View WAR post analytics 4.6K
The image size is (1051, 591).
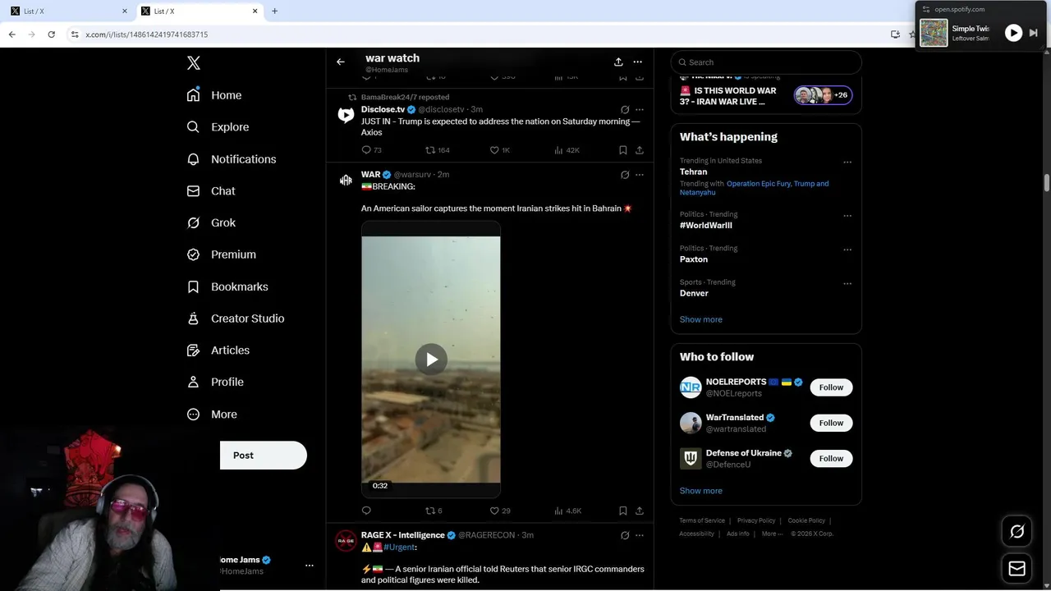tap(567, 511)
